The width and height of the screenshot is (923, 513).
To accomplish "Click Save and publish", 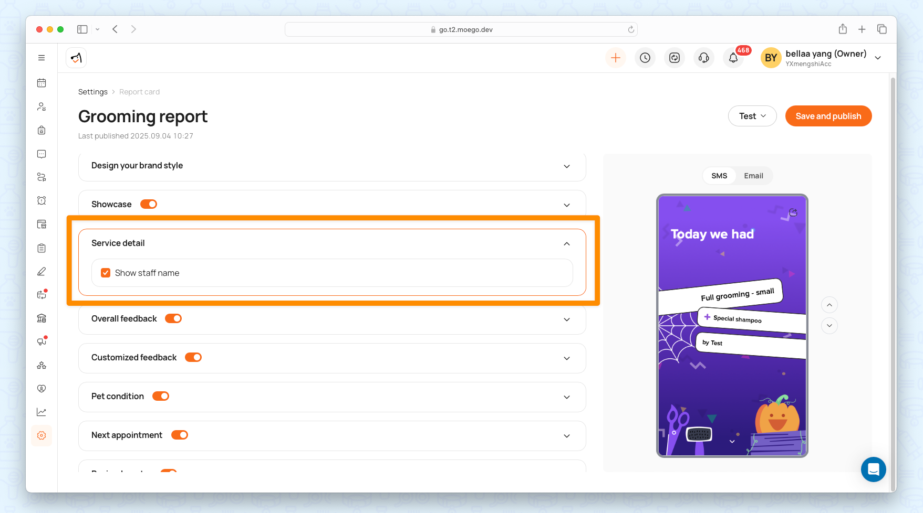I will tap(828, 116).
